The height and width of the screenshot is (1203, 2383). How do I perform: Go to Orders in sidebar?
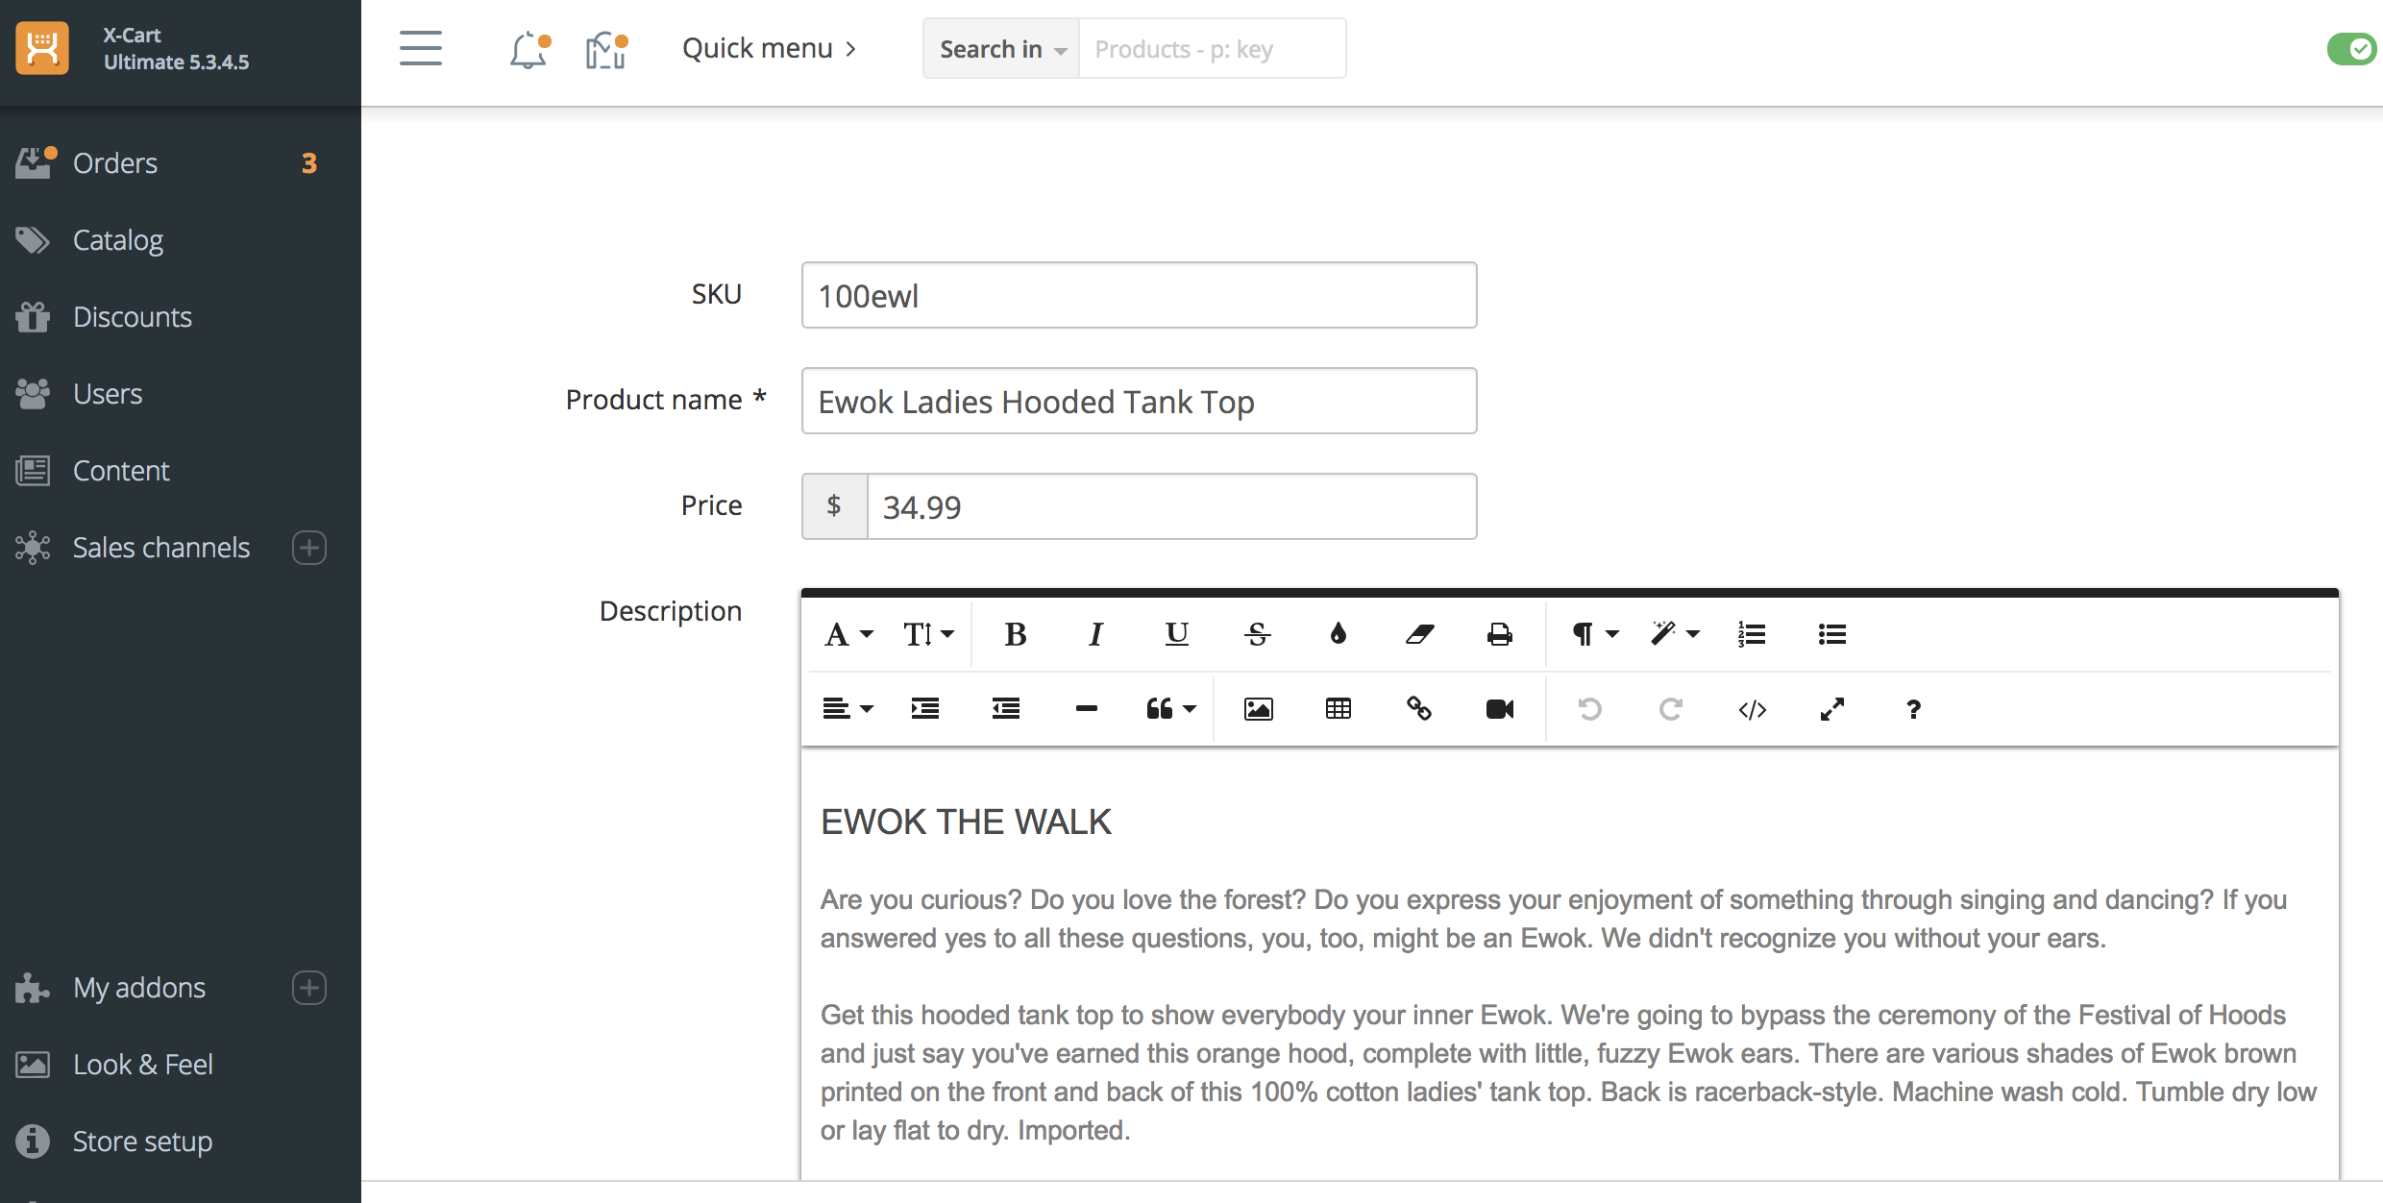(x=115, y=163)
